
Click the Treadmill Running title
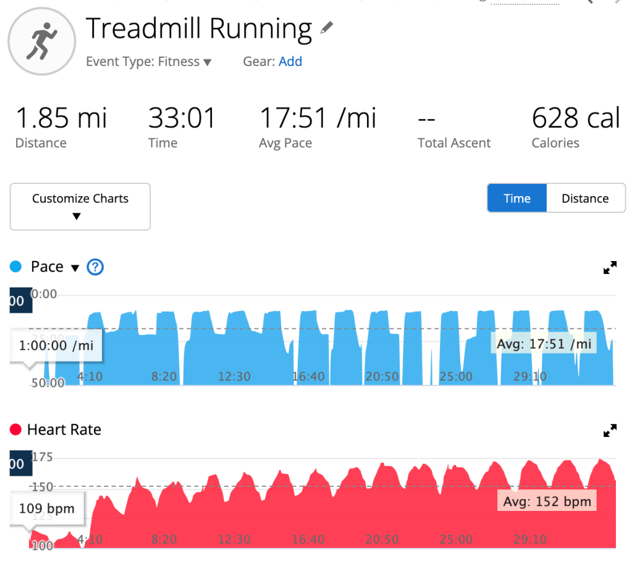199,28
